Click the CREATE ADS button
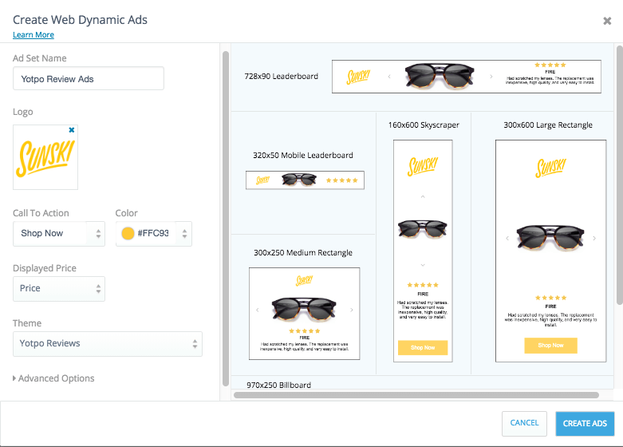 click(x=585, y=424)
